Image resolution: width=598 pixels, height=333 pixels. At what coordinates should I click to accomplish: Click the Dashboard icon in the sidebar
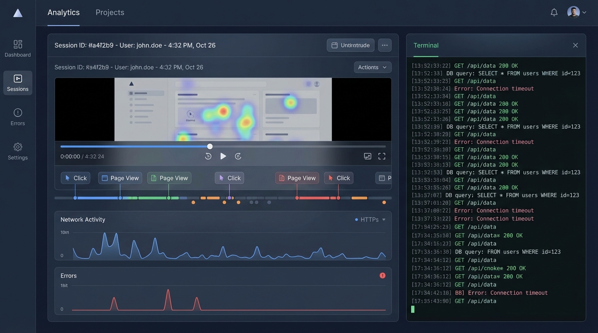(x=17, y=45)
